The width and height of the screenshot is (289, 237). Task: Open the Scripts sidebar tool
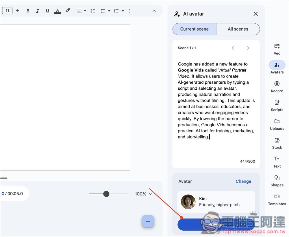(277, 106)
